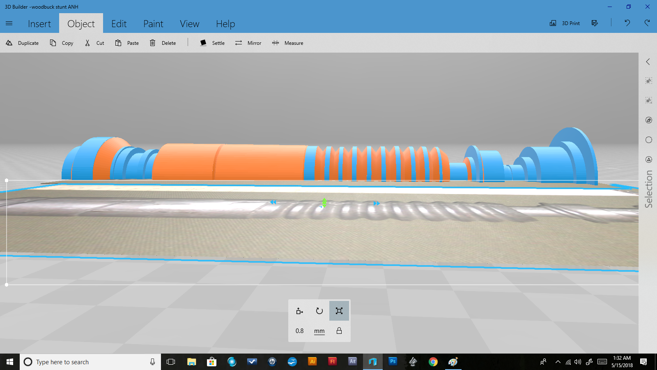Open the touch keyboard from tray
The image size is (657, 370).
[602, 362]
